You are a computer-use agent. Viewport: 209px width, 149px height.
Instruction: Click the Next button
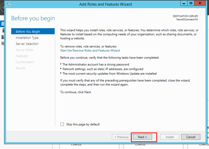point(142,137)
